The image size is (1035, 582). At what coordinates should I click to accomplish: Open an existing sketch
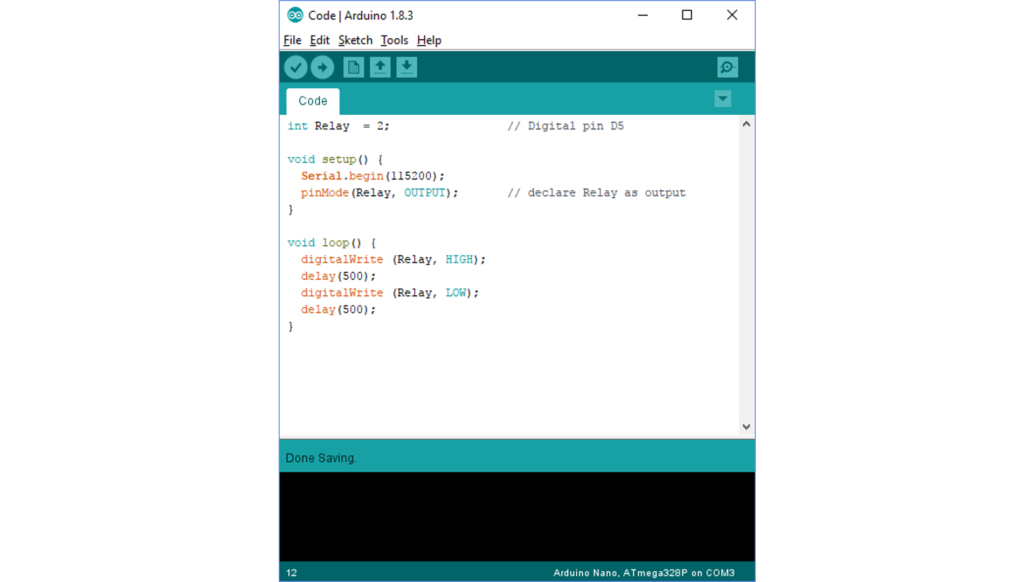coord(380,67)
